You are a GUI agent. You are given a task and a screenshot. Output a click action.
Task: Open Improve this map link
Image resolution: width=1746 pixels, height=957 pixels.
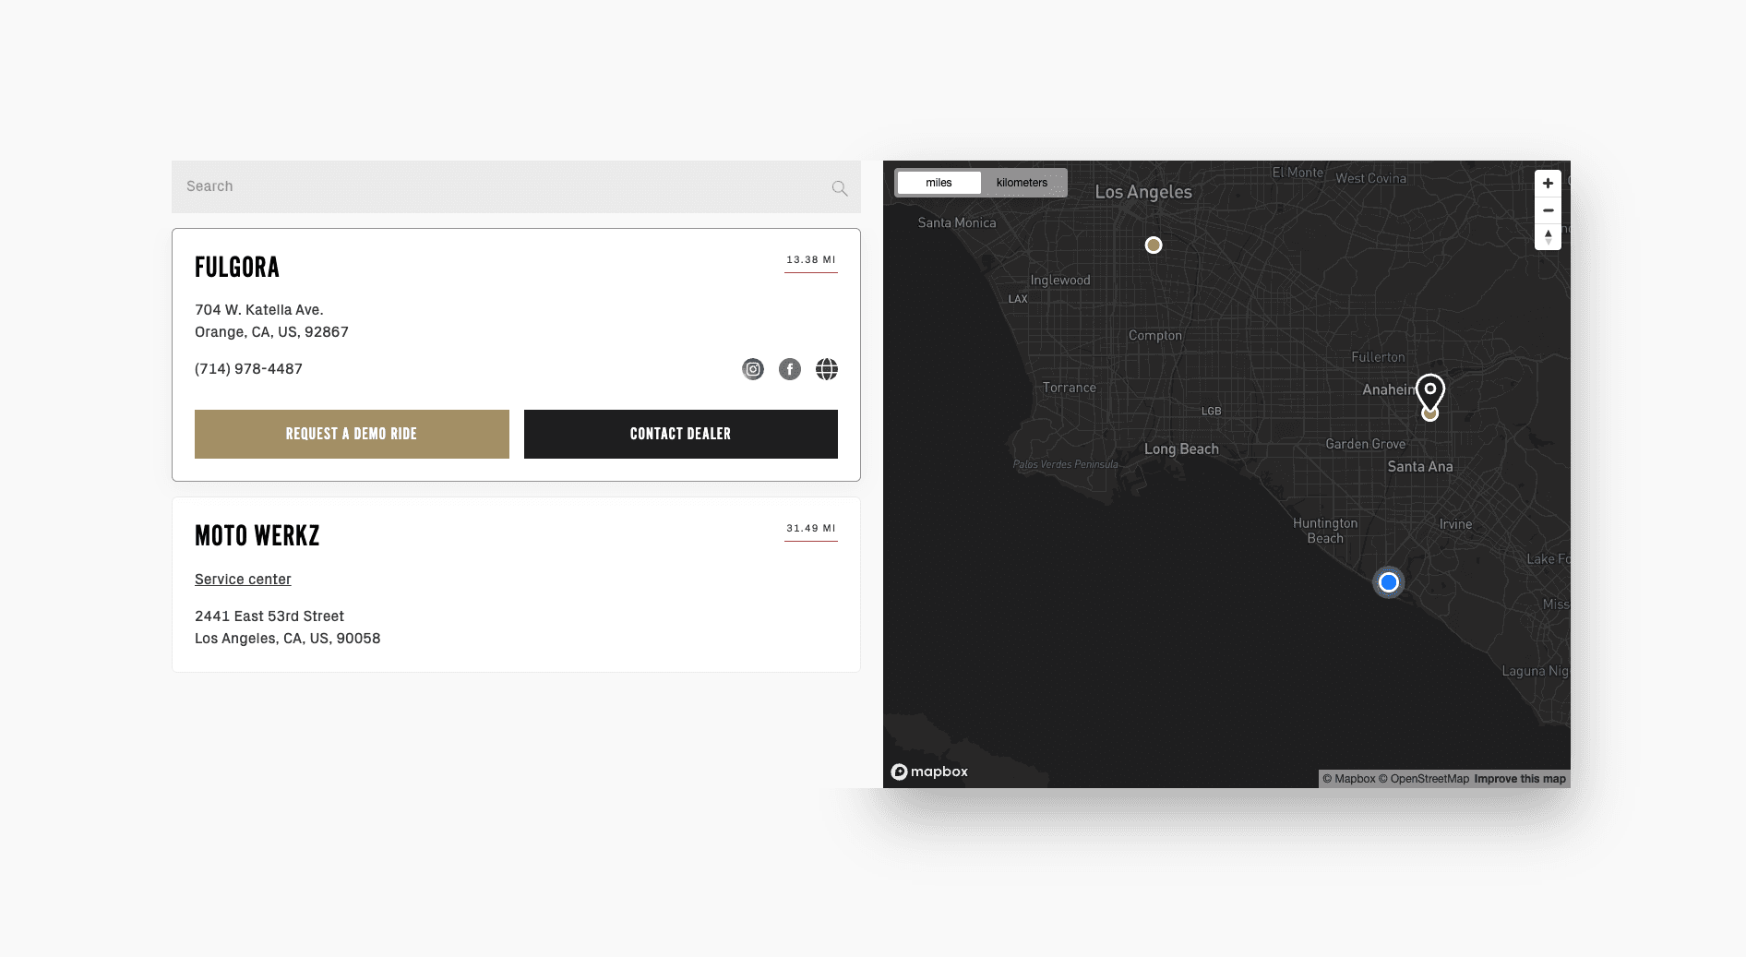pos(1520,779)
